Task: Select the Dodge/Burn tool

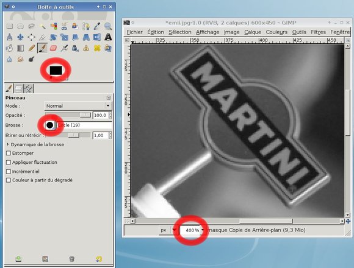Action: (31, 59)
